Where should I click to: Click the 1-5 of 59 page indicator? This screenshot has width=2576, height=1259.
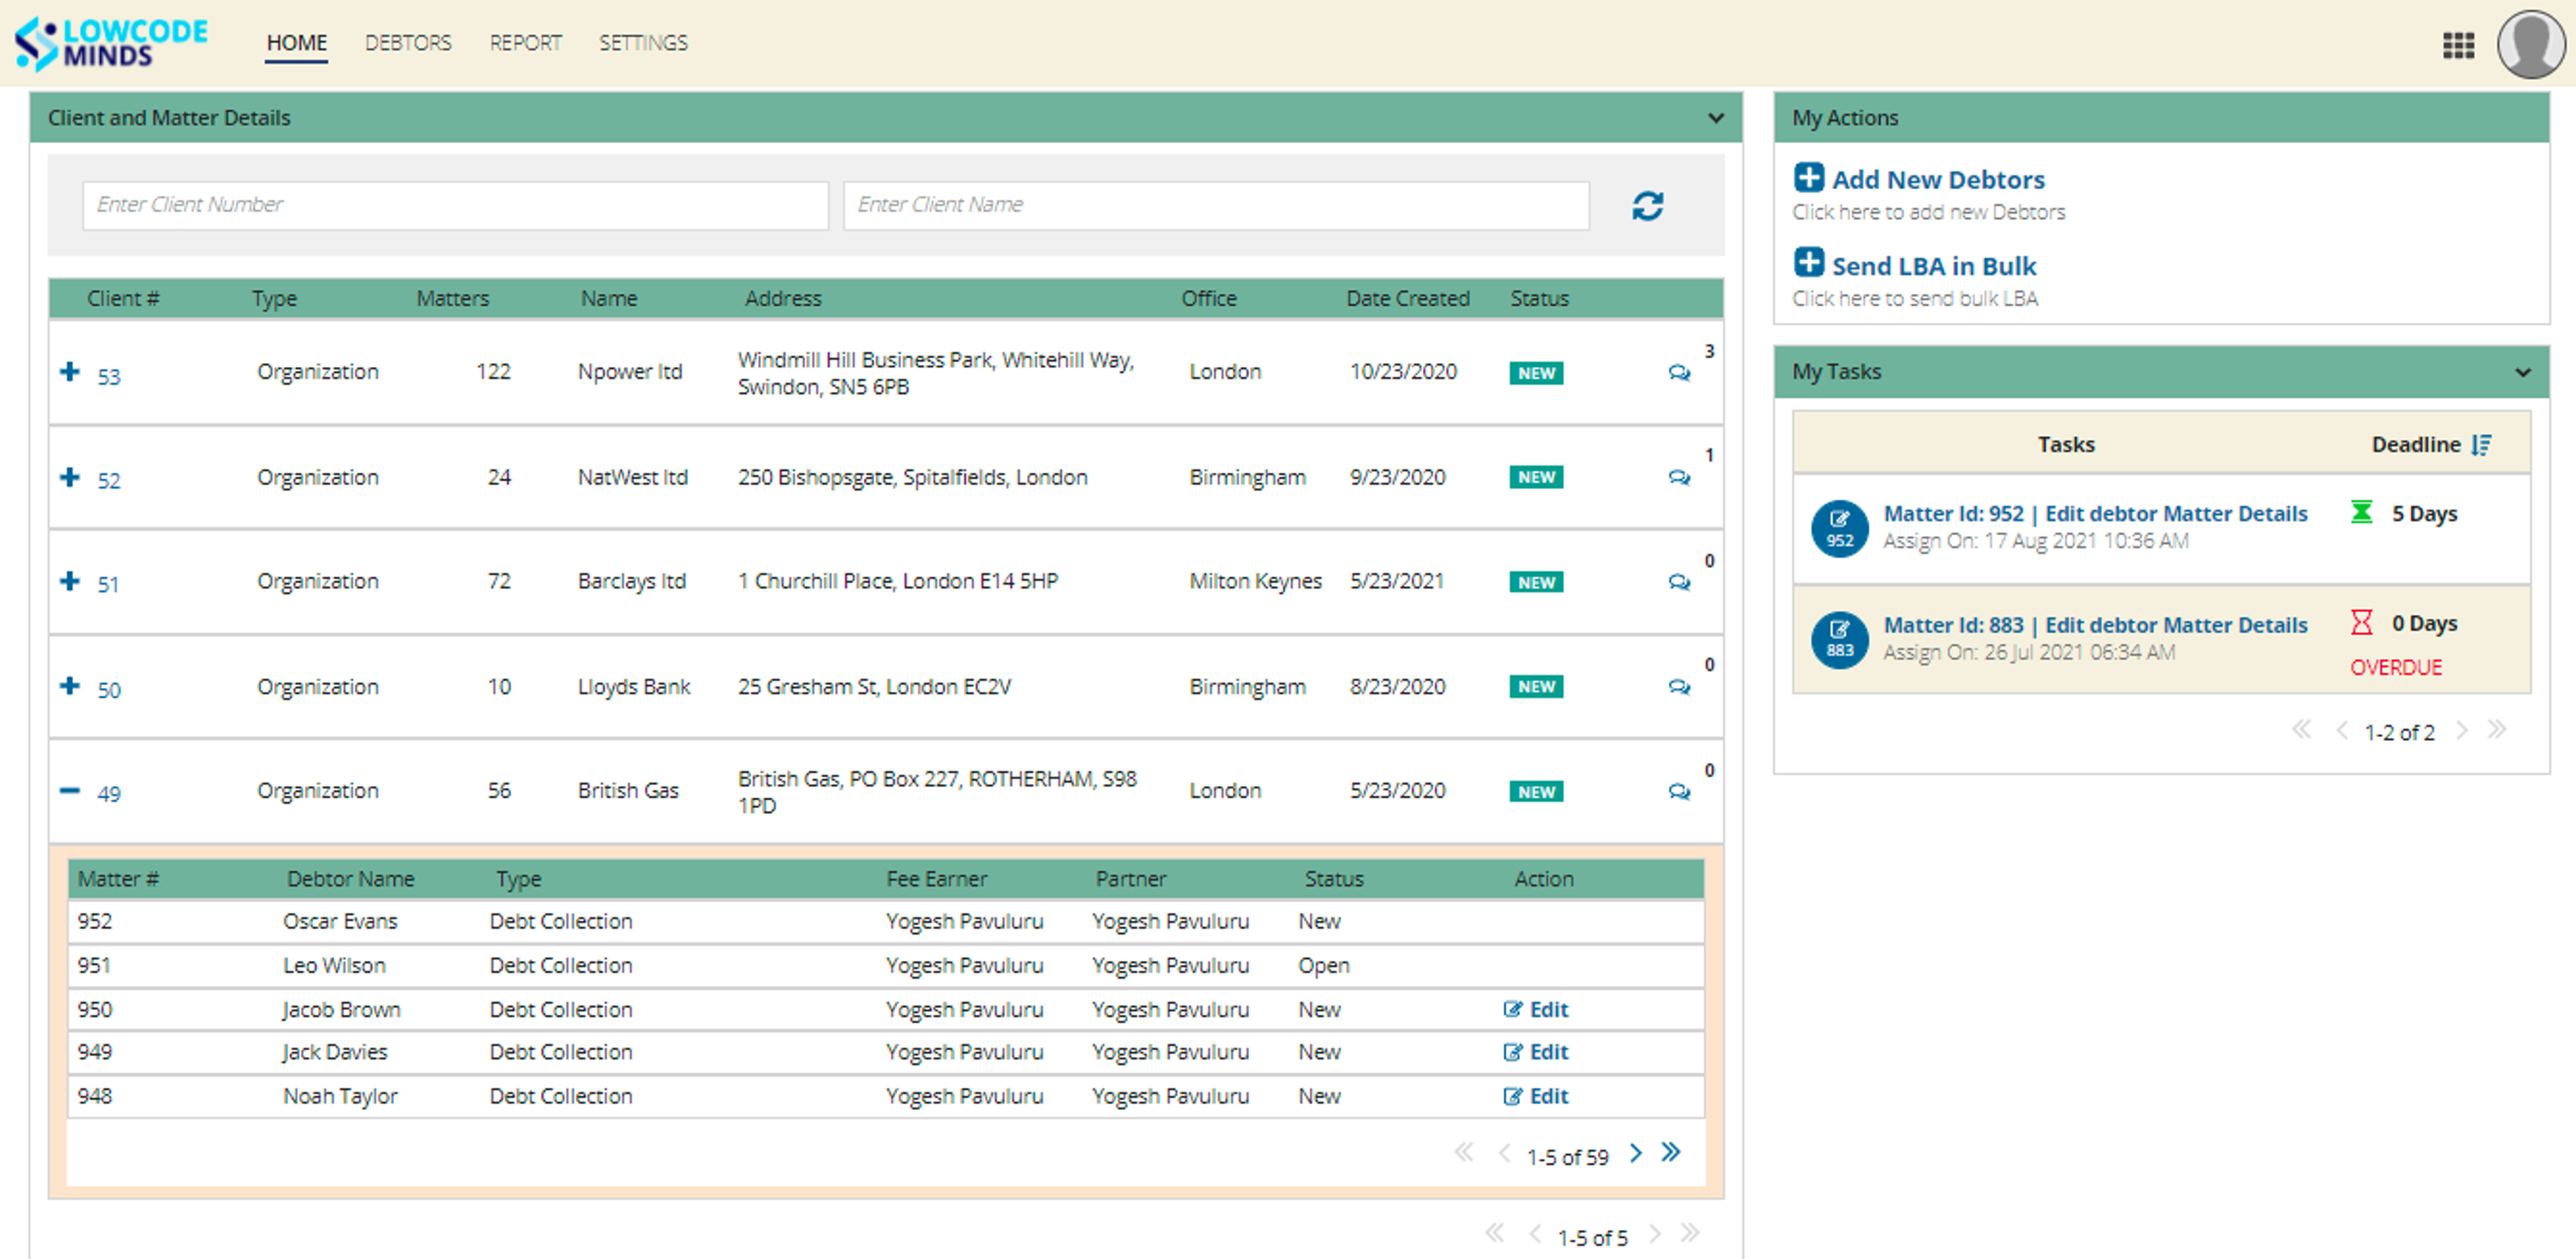coord(1567,1158)
